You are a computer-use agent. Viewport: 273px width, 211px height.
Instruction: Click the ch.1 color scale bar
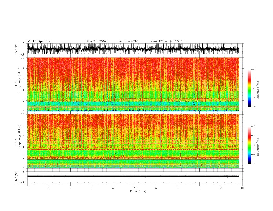point(249,88)
